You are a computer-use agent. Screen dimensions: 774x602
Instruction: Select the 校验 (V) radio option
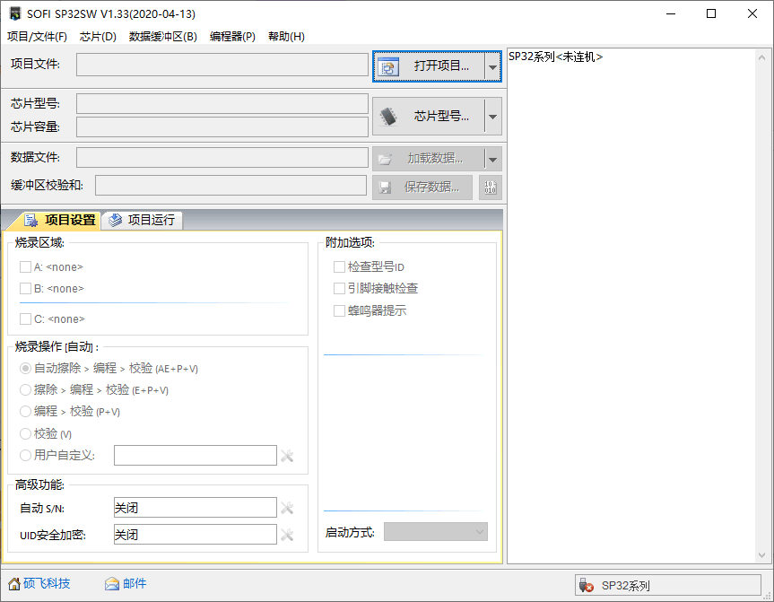pos(26,433)
